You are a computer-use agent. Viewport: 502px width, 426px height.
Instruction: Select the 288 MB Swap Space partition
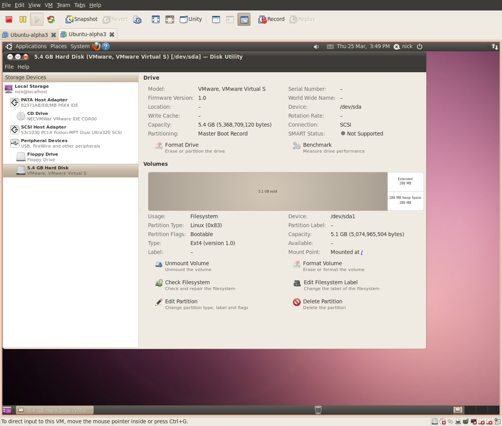pyautogui.click(x=405, y=200)
